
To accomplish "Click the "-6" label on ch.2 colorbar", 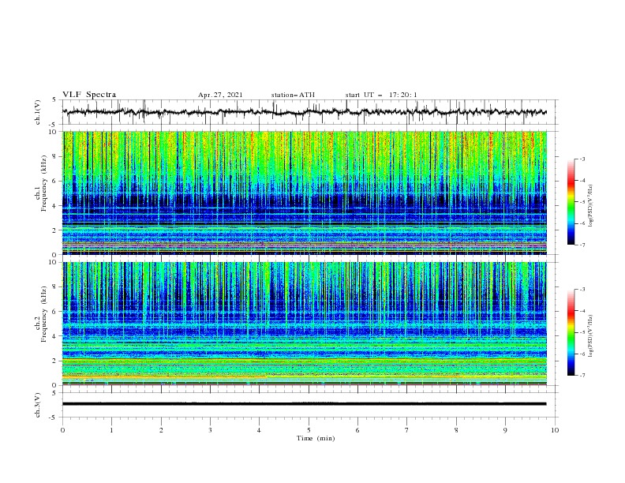I will click(582, 354).
